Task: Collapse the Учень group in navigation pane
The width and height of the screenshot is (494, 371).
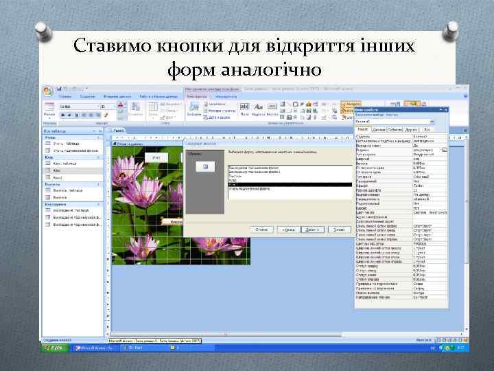Action: pyautogui.click(x=98, y=137)
